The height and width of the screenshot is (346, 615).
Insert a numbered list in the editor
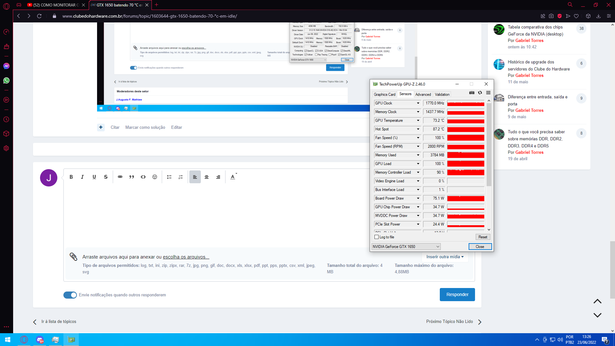click(x=181, y=177)
